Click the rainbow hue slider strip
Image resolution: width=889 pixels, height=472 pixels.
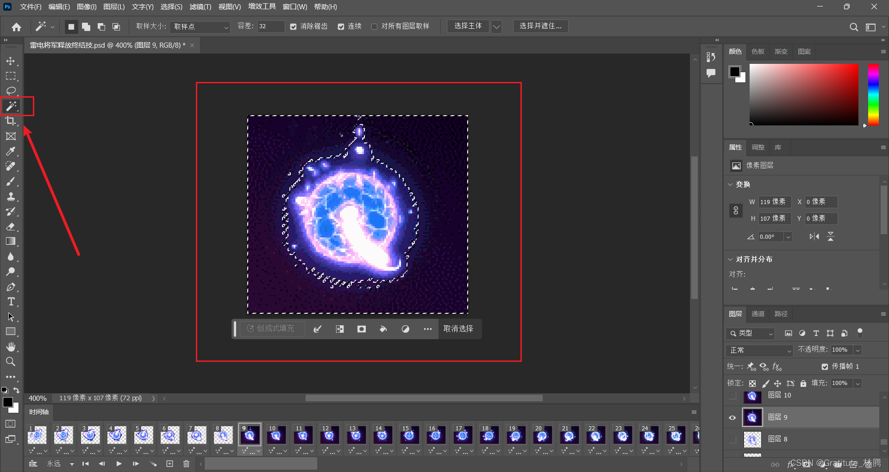point(873,94)
